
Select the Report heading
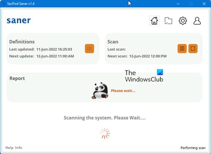pos(17,78)
